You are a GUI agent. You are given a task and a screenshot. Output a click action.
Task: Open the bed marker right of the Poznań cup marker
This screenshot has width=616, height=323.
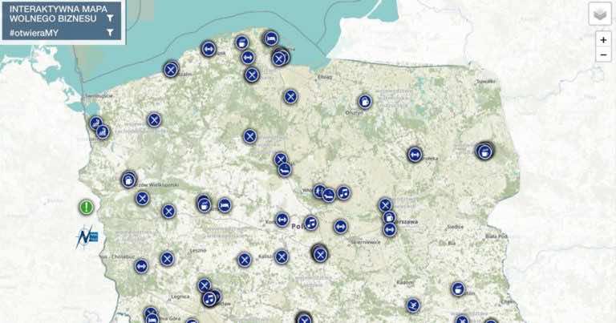click(225, 205)
